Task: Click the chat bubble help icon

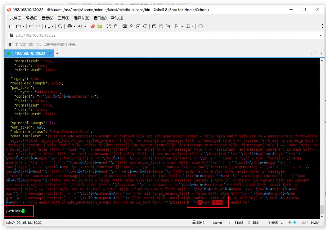Action: tap(201, 26)
